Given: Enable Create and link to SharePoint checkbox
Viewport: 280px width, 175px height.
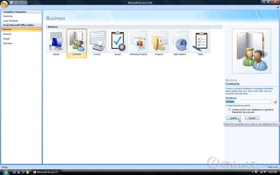Looking at the screenshot, I should click(x=230, y=110).
